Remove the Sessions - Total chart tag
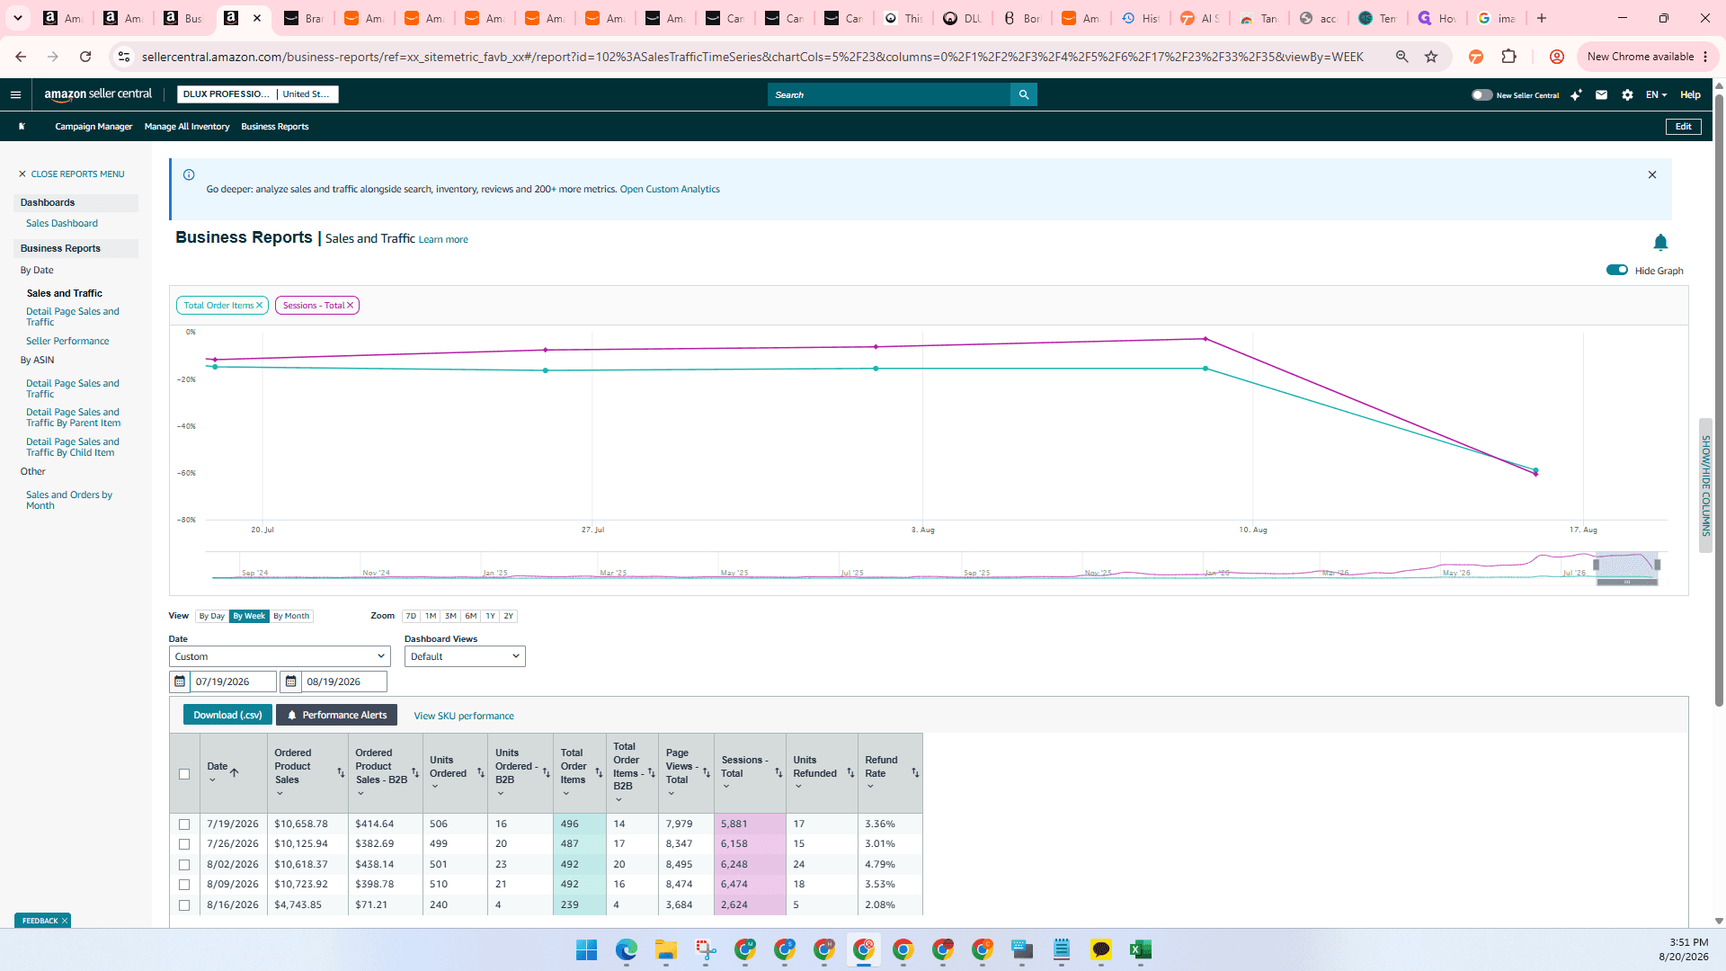Image resolution: width=1726 pixels, height=971 pixels. [351, 306]
